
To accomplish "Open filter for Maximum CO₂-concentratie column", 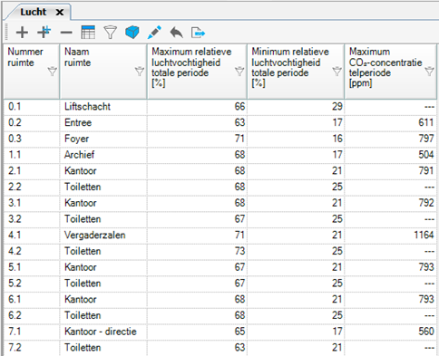I will [x=429, y=72].
